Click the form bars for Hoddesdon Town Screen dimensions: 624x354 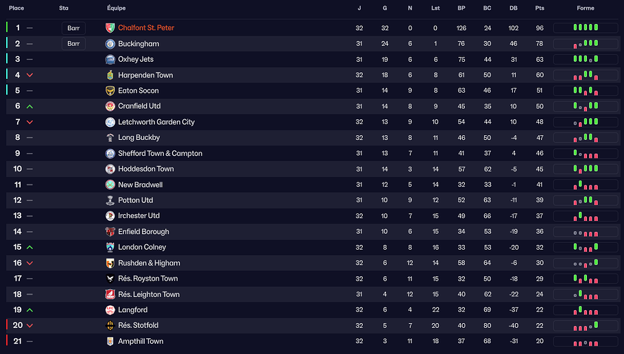click(x=586, y=169)
